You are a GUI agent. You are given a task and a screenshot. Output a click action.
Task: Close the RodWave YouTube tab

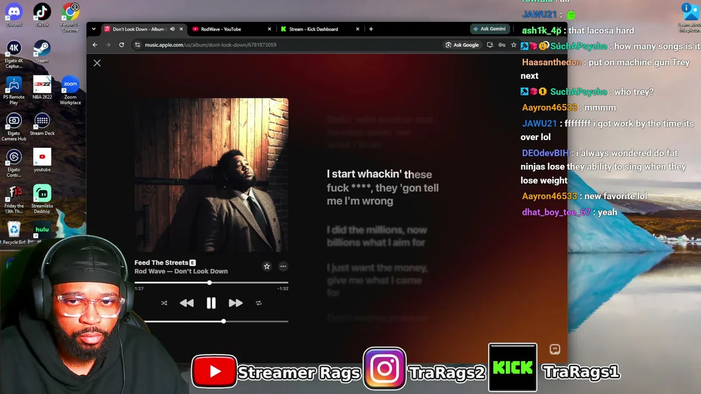pyautogui.click(x=269, y=29)
